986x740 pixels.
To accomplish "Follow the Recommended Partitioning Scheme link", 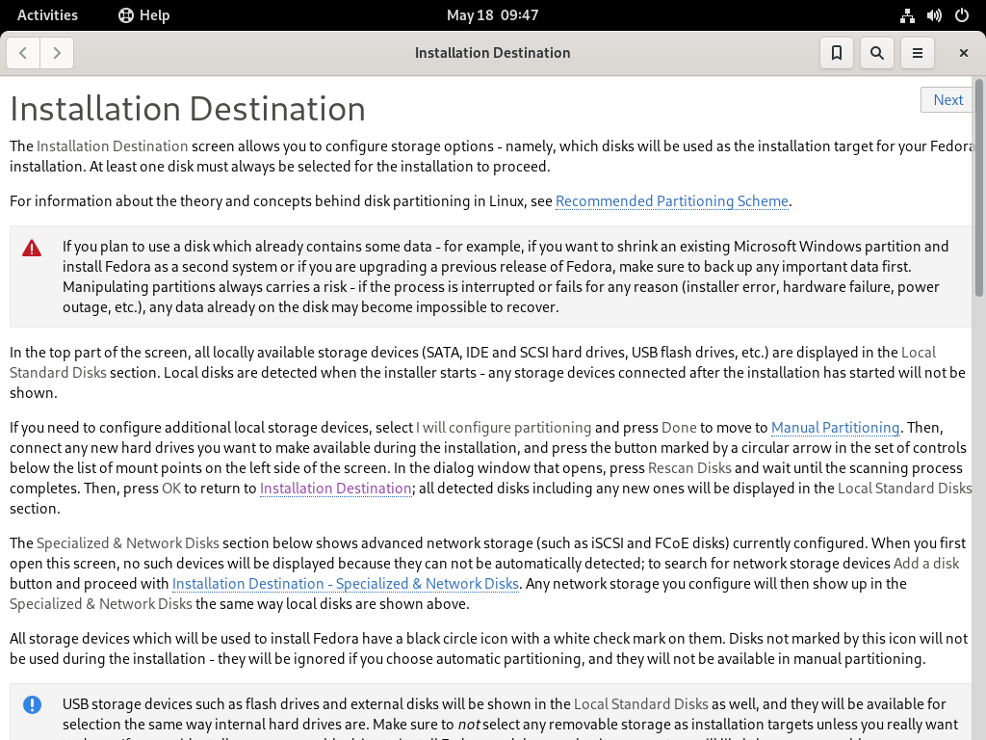I will point(671,201).
